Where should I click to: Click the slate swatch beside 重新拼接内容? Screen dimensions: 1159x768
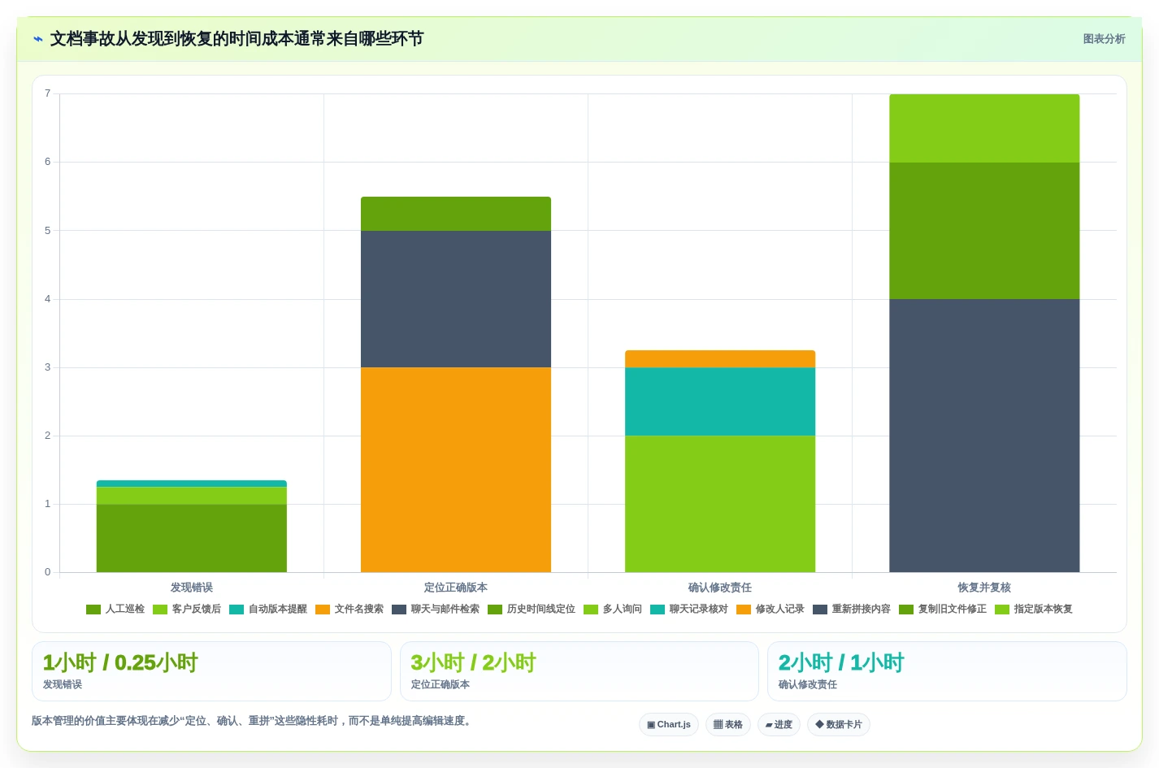tap(820, 609)
